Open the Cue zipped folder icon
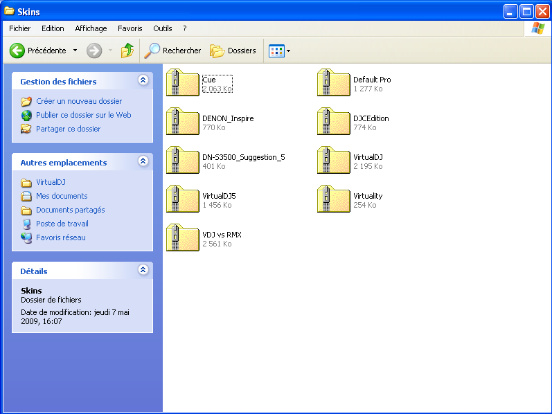This screenshot has height=414, width=552. point(182,84)
